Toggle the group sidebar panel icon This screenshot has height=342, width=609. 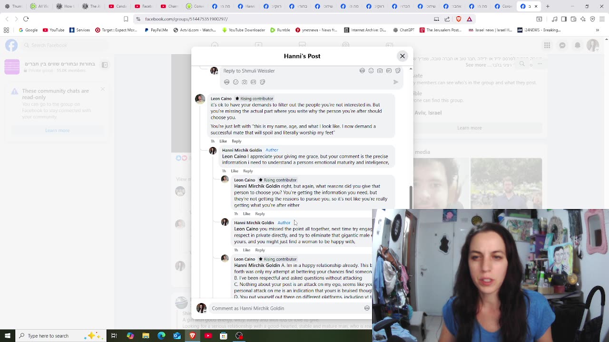[x=105, y=65]
